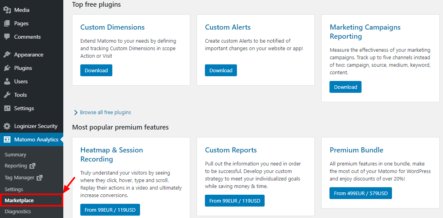Click the Plugins plug icon
The image size is (443, 218).
(7, 68)
